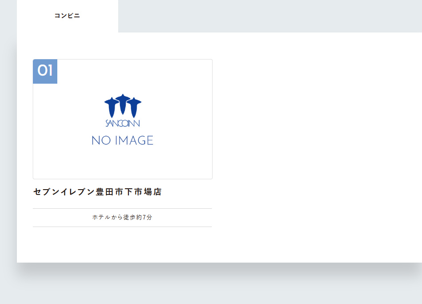This screenshot has width=422, height=304.
Task: Click the コンビニ tab label text
Action: [66, 16]
